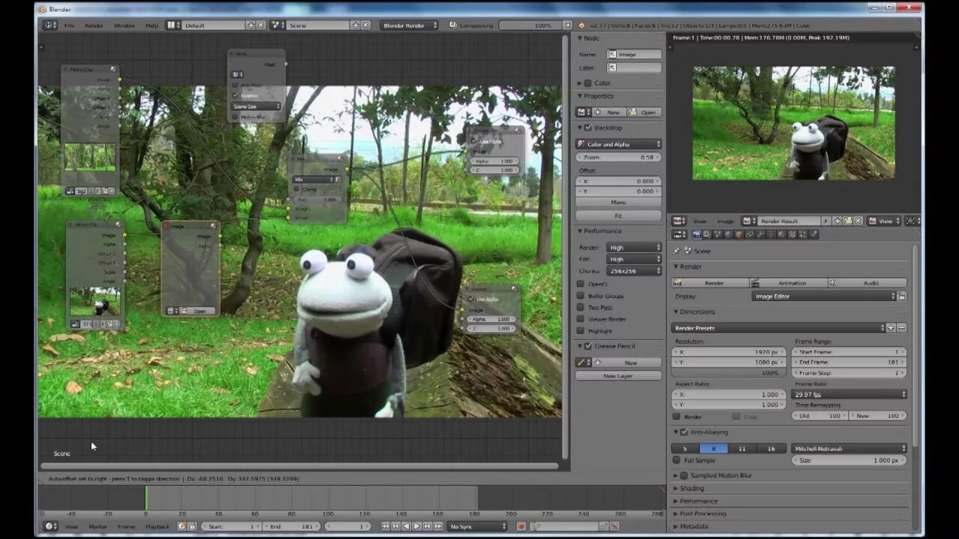Select Texture tab in Properties editor
This screenshot has height=539, width=959.
(791, 234)
